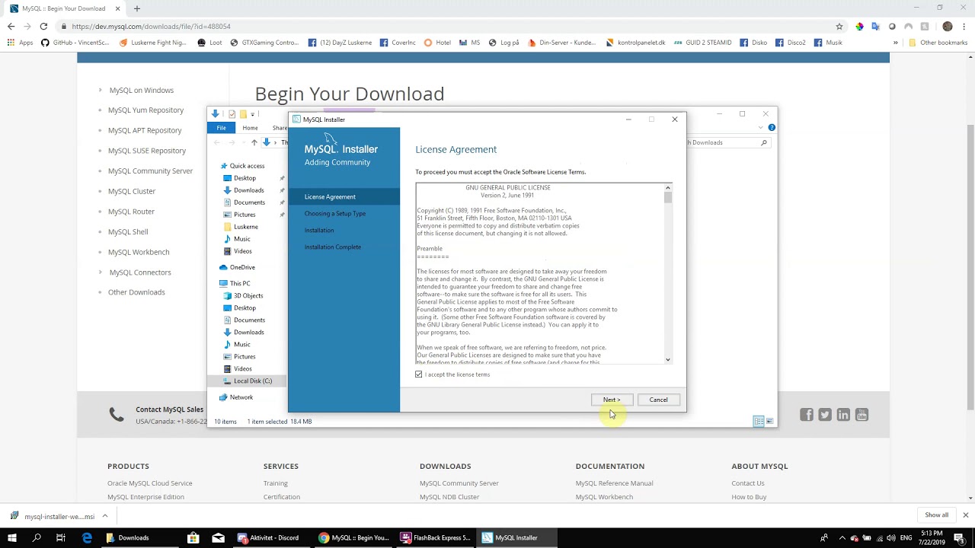Open MySQL LinkedIn page icon

point(843,415)
